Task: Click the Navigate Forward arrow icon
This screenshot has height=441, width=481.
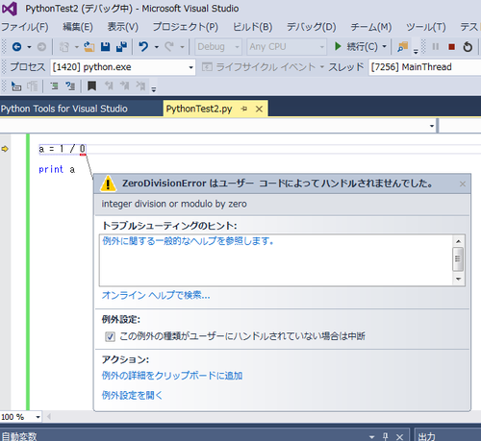Action: click(x=41, y=47)
